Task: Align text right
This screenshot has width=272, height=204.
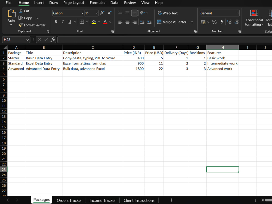Action: click(x=134, y=22)
